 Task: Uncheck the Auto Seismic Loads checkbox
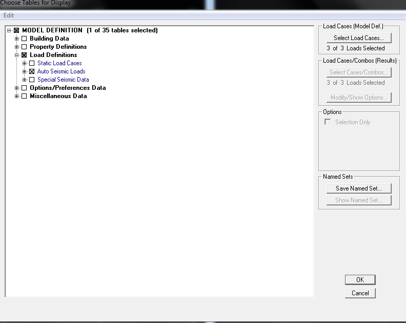pos(32,71)
